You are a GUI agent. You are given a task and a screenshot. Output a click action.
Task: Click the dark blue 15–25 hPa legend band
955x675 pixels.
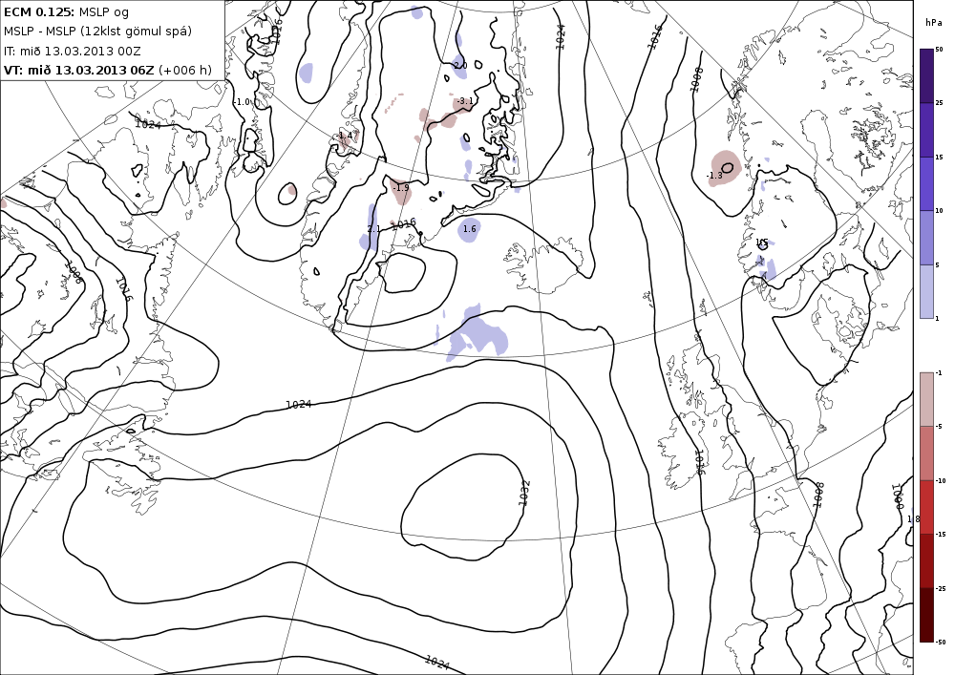[x=926, y=130]
